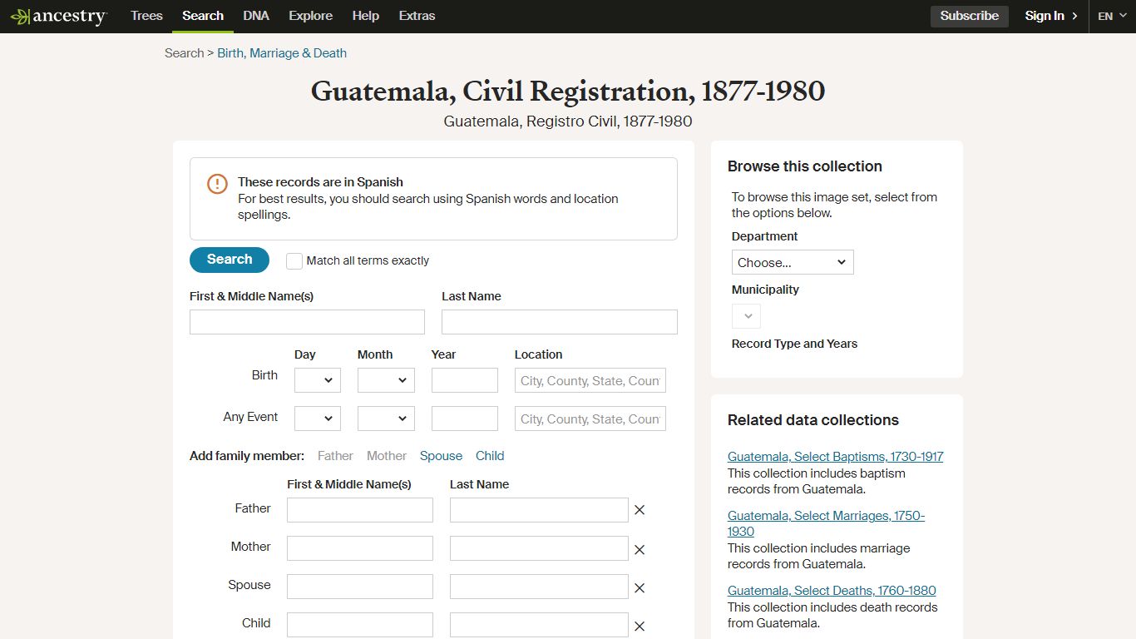
Task: Tick Match all terms exactly checkbox
Action: point(294,261)
